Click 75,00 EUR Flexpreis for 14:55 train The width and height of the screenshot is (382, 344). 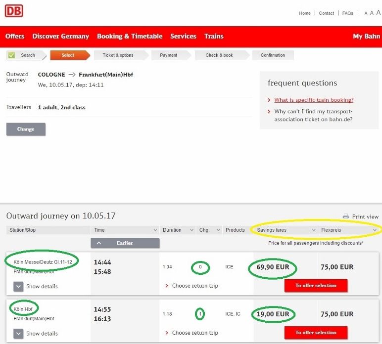[337, 314]
